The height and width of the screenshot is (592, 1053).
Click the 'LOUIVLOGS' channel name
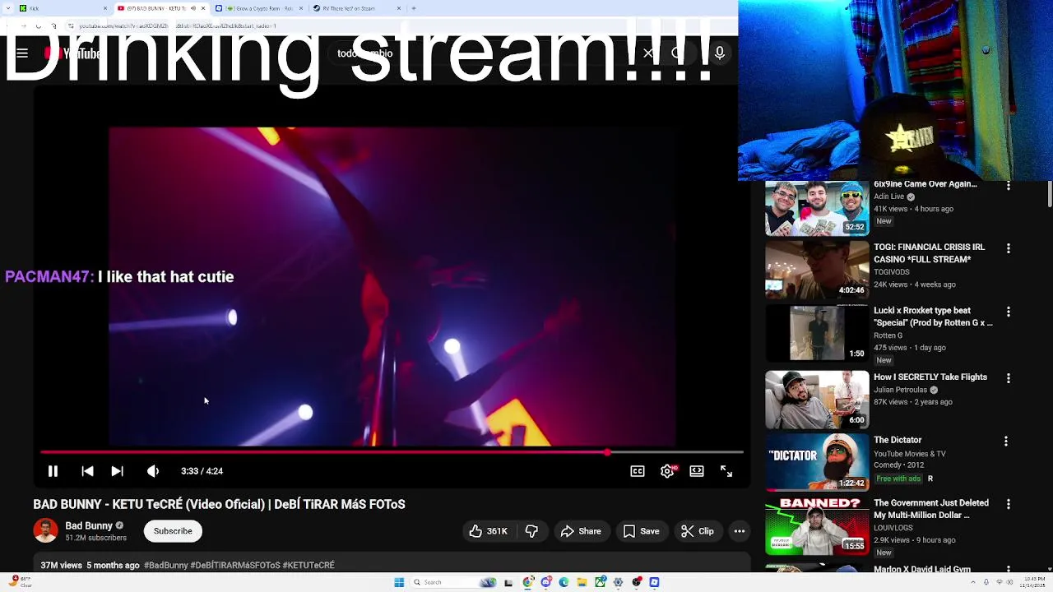coord(893,528)
